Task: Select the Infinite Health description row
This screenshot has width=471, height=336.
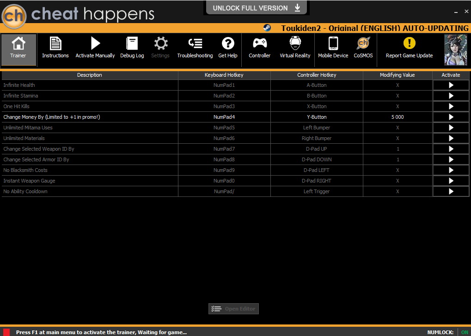Action: 90,86
